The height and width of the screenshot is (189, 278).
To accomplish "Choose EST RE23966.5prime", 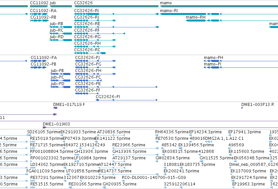I will [129, 145].
